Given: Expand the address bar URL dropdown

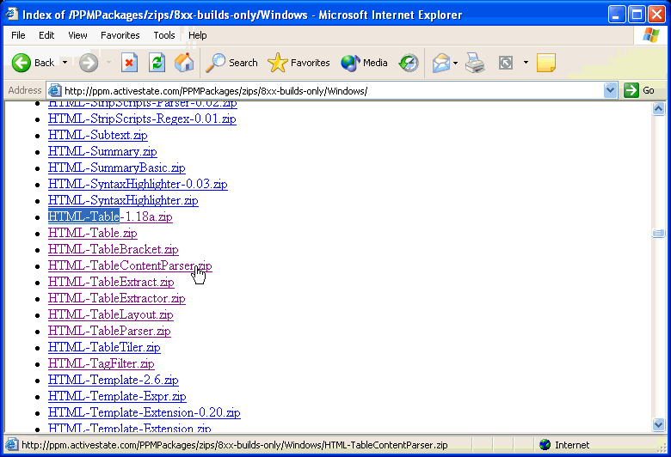Looking at the screenshot, I should (x=611, y=90).
